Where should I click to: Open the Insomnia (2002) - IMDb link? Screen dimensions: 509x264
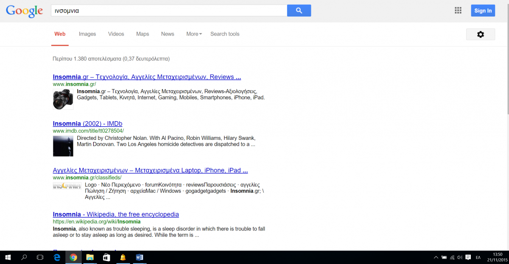tap(87, 124)
